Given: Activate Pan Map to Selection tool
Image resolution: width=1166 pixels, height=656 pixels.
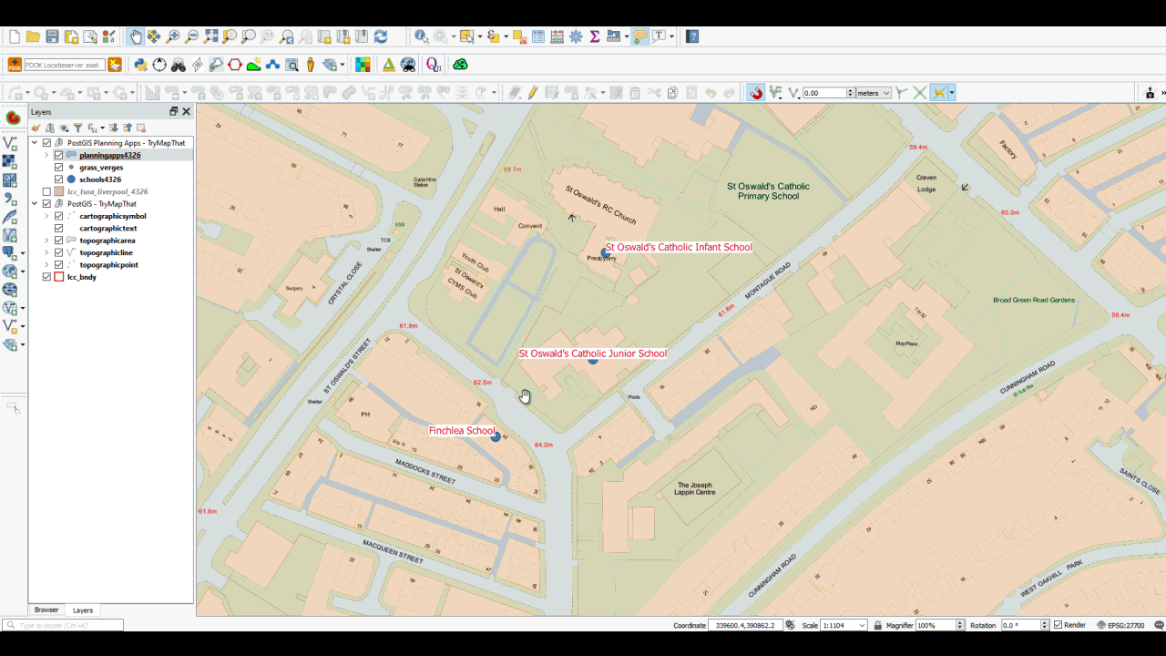Looking at the screenshot, I should (x=154, y=36).
